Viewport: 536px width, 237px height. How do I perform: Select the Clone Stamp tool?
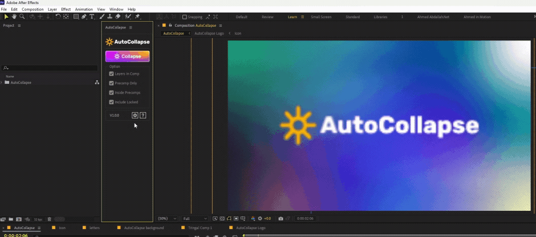tap(109, 17)
